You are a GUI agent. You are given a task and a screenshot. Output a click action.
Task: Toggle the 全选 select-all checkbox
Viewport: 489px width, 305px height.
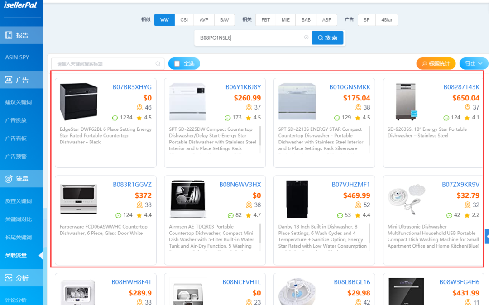[177, 64]
